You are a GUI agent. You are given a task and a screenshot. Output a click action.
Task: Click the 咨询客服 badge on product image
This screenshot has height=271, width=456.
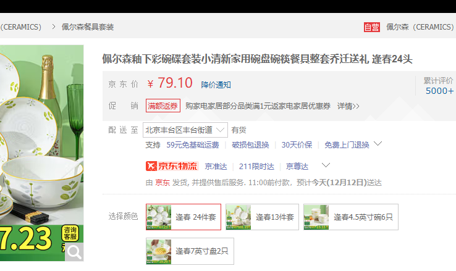[x=70, y=233]
